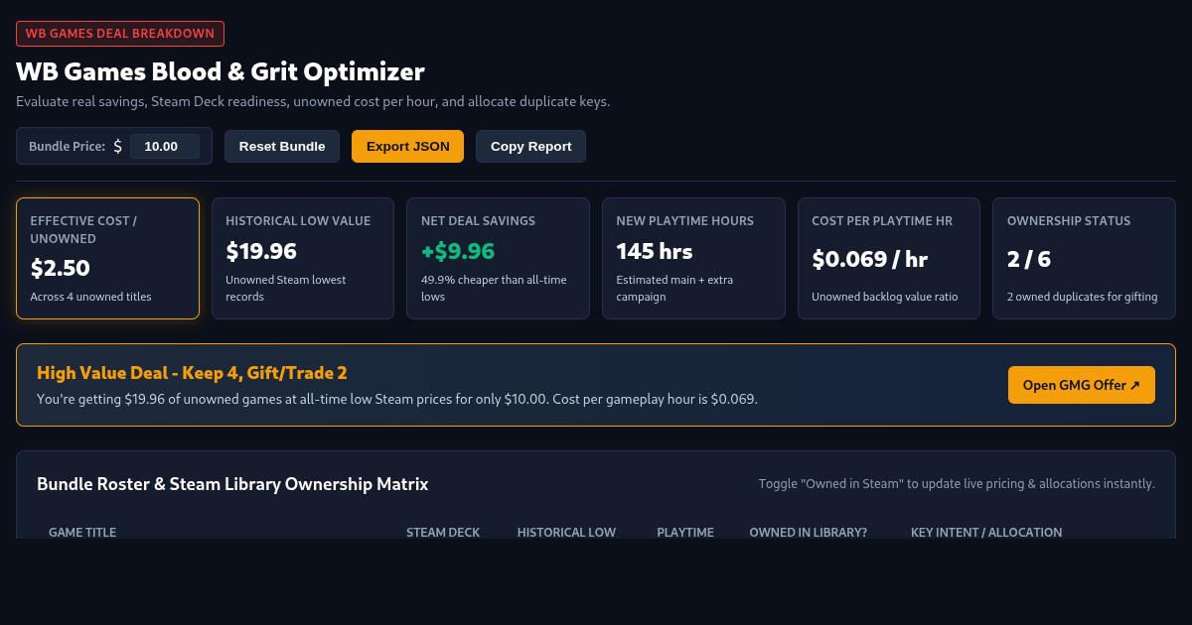Click the Bundle Price input field
This screenshot has height=625, width=1192.
(x=165, y=146)
